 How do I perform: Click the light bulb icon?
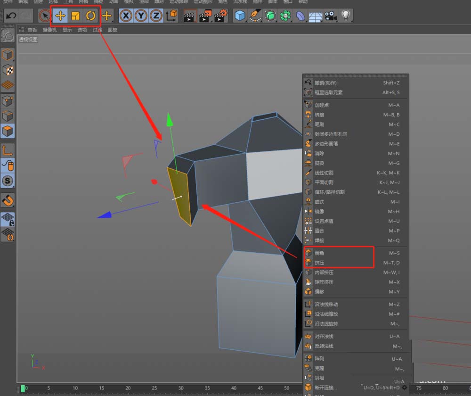(x=346, y=16)
